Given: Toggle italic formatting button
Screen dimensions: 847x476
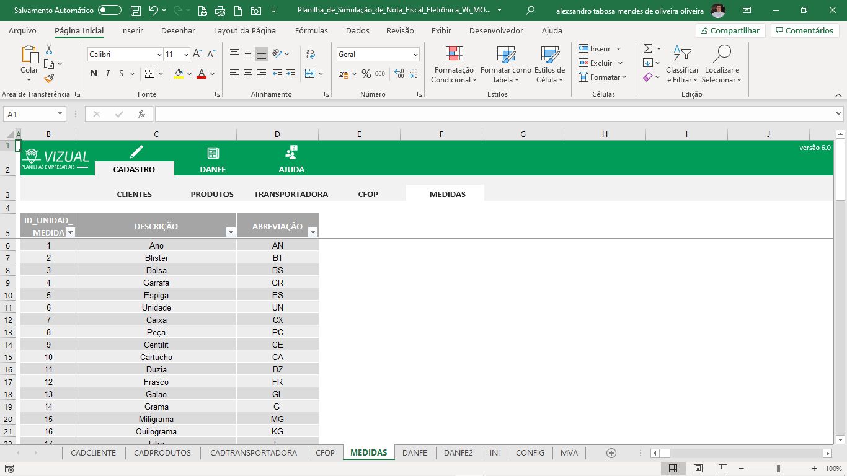Looking at the screenshot, I should pos(107,74).
